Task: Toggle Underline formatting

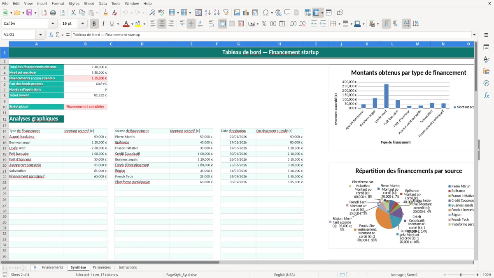Action: pyautogui.click(x=112, y=24)
